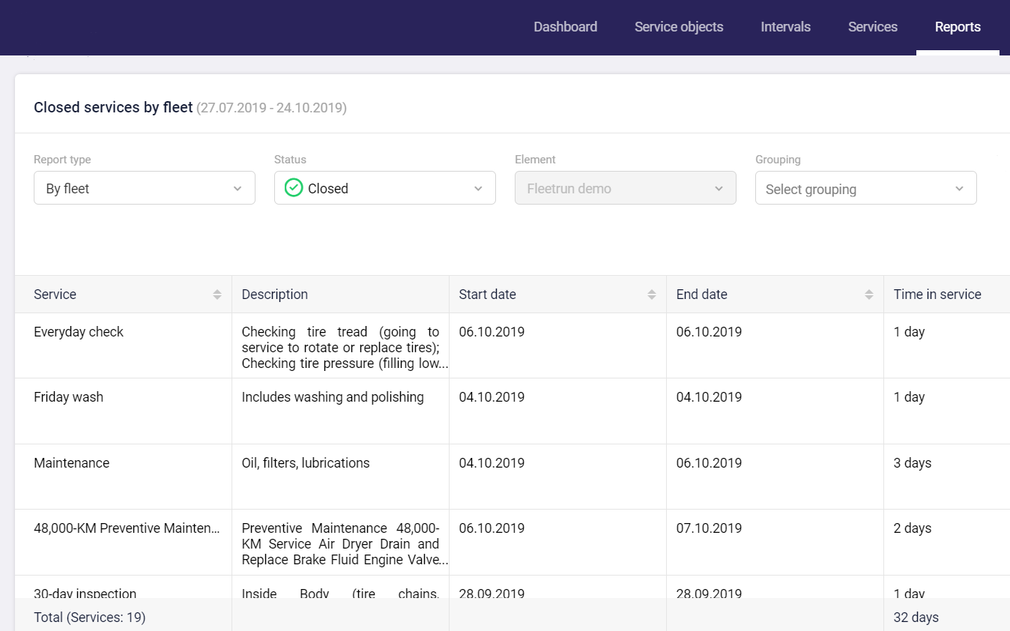Select the Everyday check service row
Viewport: 1010px width, 631px height.
(79, 332)
